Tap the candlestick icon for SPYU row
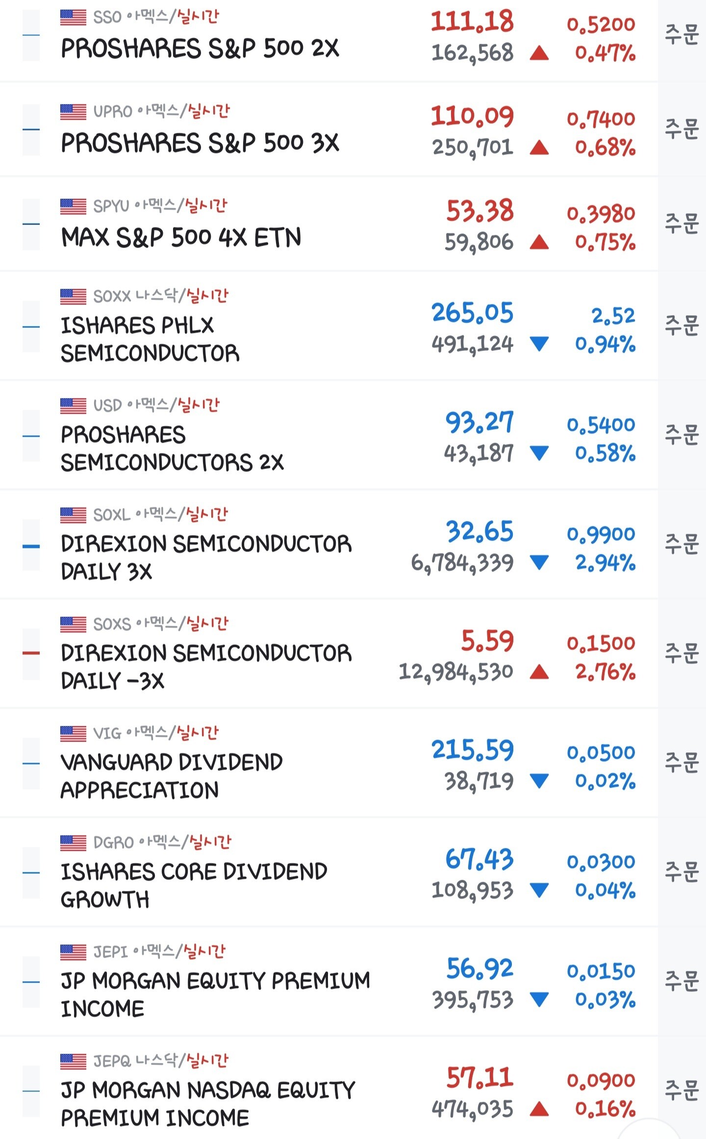The height and width of the screenshot is (1139, 706). pos(31,224)
